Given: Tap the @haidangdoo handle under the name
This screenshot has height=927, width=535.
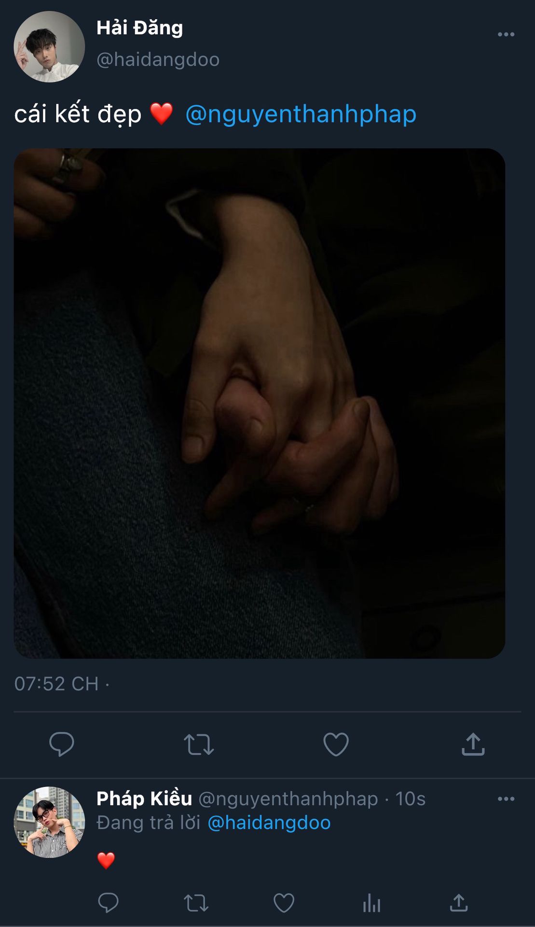Looking at the screenshot, I should click(x=158, y=60).
